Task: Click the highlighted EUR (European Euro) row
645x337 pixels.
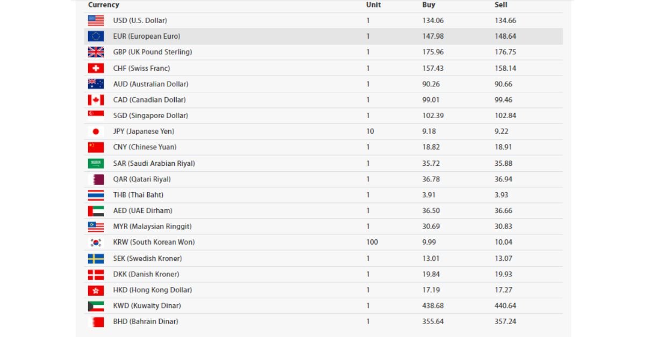Action: (x=324, y=36)
